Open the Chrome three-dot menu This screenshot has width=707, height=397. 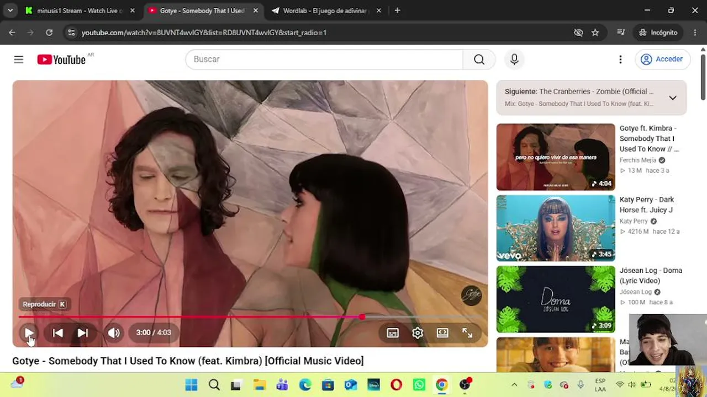[x=695, y=33]
